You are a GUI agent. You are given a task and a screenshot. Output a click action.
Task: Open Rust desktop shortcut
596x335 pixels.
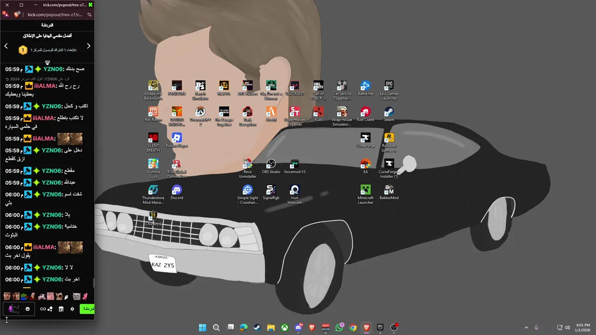318,114
